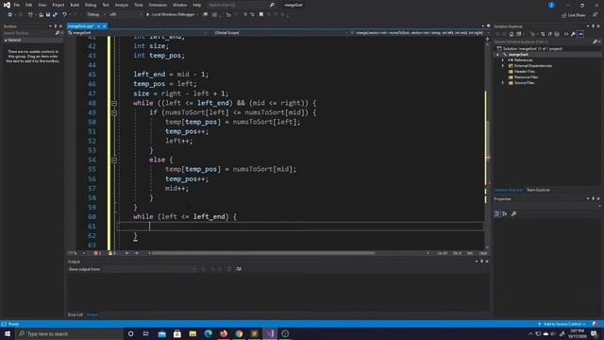Expand the Source Files folder
Screen dimensions: 604x340
pyautogui.click(x=503, y=83)
